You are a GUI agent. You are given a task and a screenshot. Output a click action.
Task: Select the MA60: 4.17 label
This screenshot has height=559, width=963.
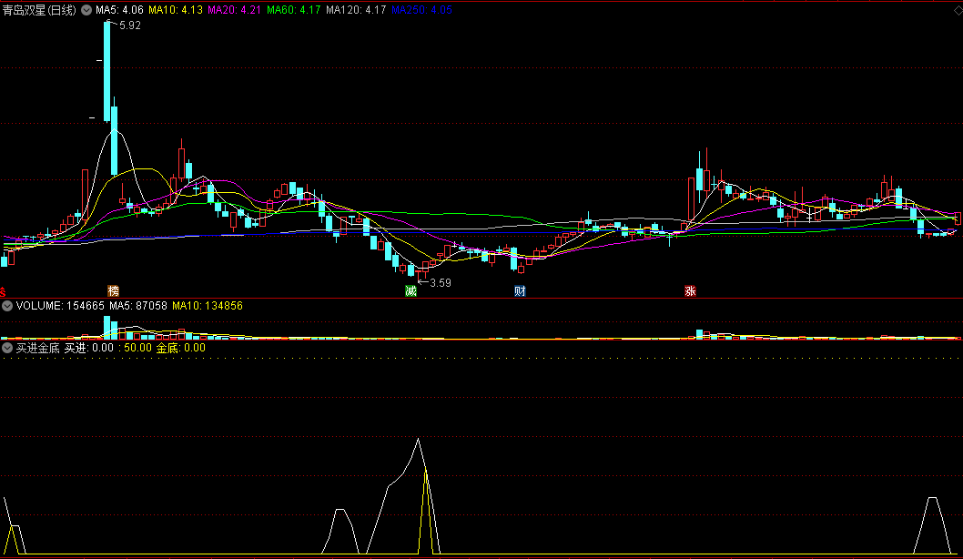(x=294, y=10)
